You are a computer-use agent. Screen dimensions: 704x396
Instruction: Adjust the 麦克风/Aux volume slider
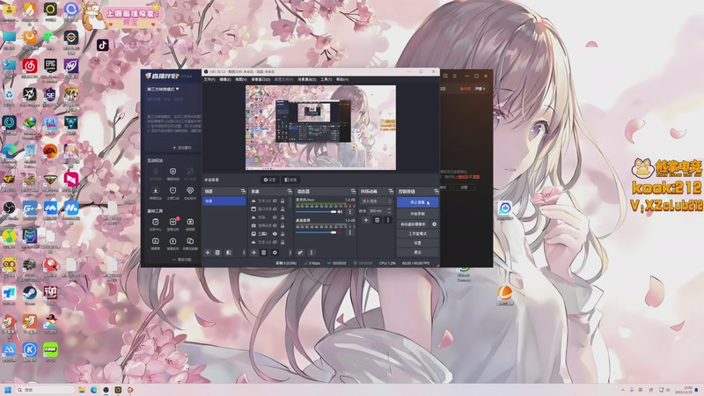point(316,211)
